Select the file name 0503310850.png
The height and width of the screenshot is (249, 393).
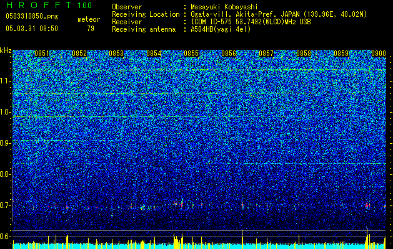[x=32, y=16]
